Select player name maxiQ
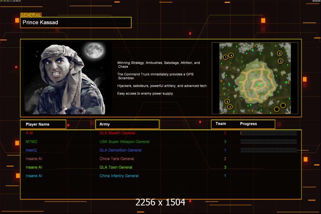 31,150
